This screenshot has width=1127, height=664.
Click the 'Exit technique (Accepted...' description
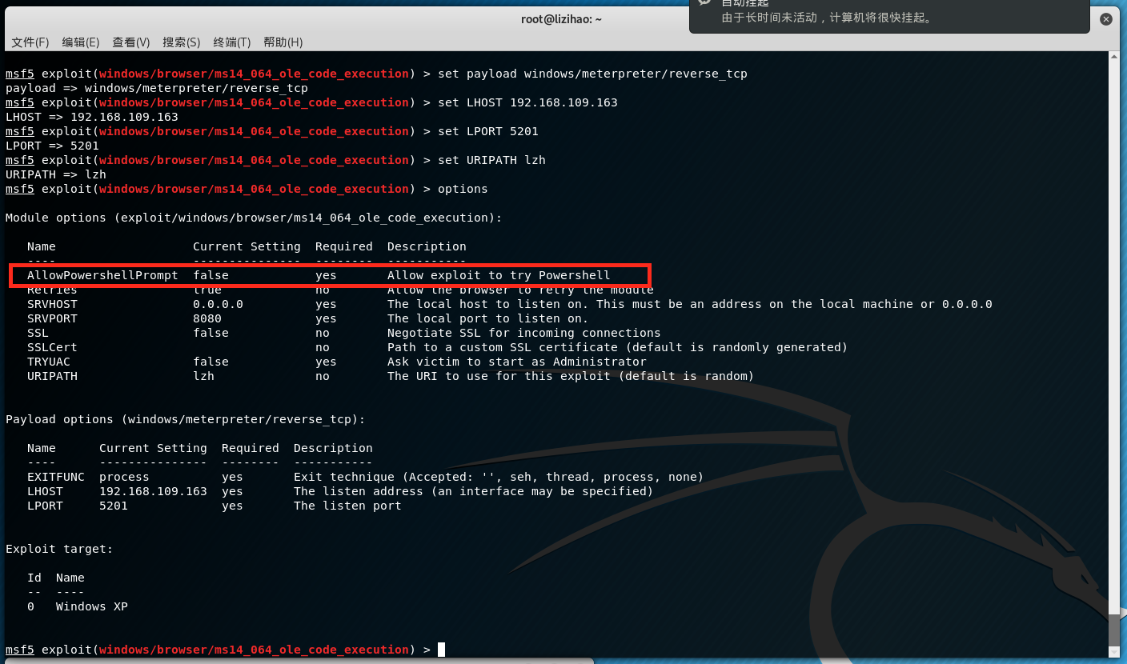point(499,477)
